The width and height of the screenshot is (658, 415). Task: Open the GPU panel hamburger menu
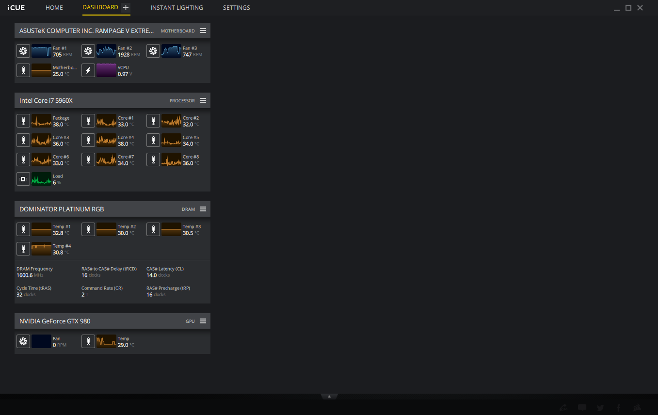coord(203,321)
